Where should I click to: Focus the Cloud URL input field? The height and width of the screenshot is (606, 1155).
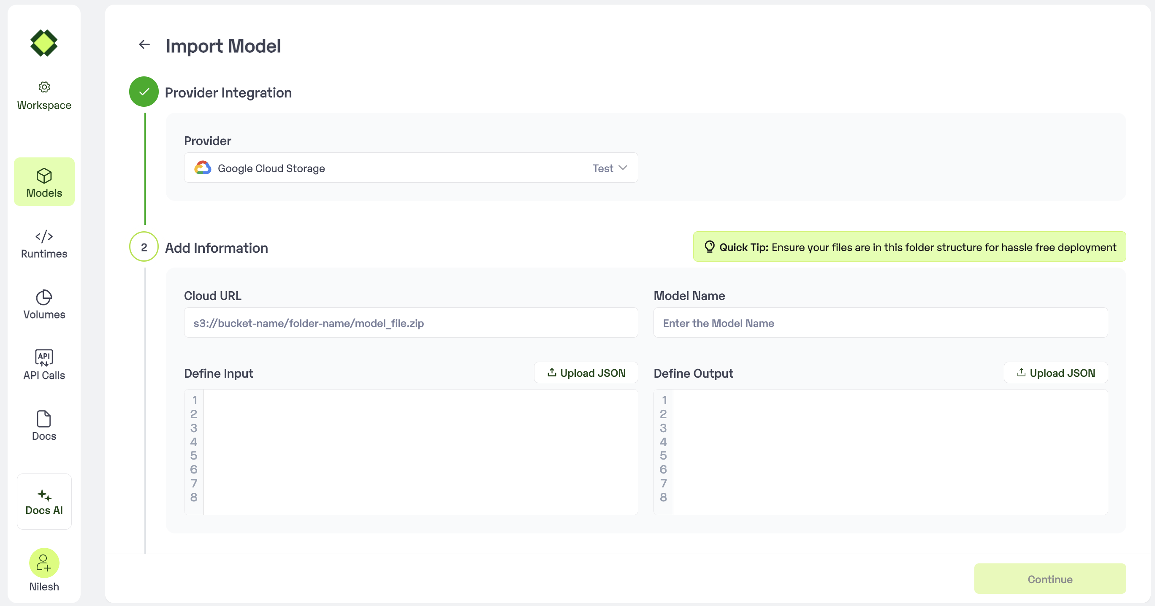tap(411, 323)
